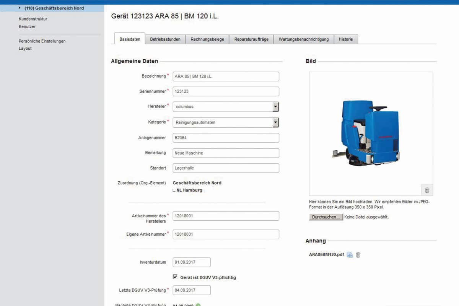Click the 'Allgemeine Daten' section heading
Screen dimensions: 459x306
[134, 61]
